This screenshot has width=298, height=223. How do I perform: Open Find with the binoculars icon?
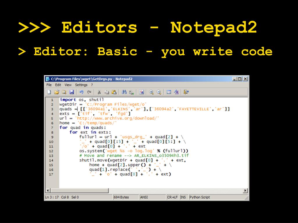click(x=124, y=92)
